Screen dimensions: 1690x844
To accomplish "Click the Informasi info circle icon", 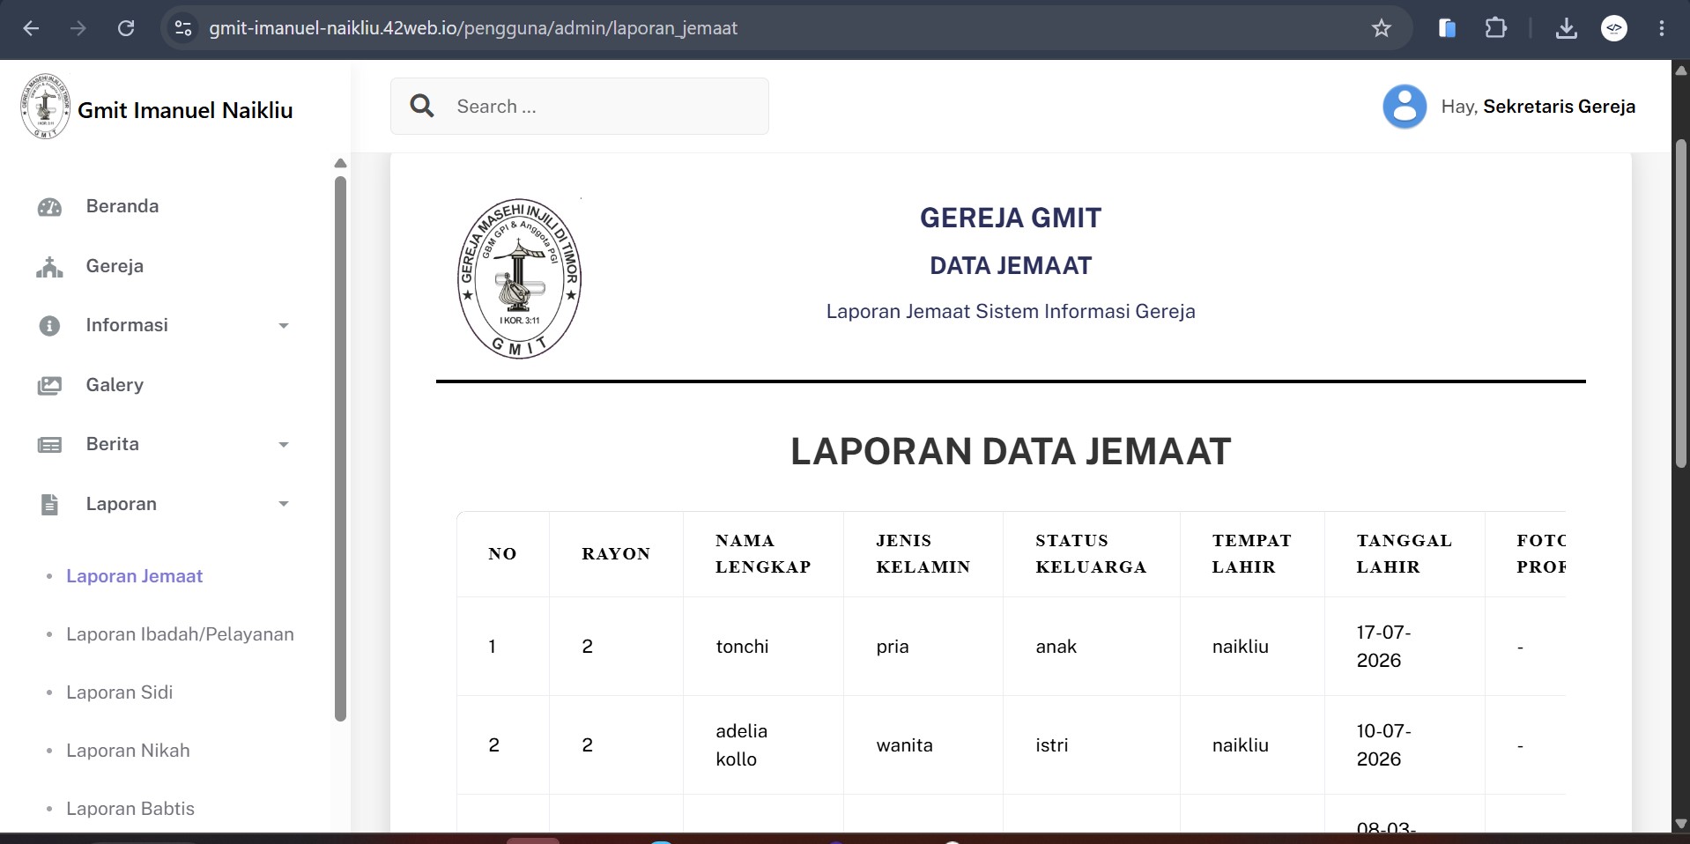I will (x=49, y=326).
